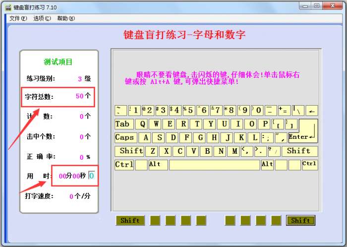Screen dimensions: 347x247
Task: Open the 帮助(H) menu
Action: (x=66, y=18)
